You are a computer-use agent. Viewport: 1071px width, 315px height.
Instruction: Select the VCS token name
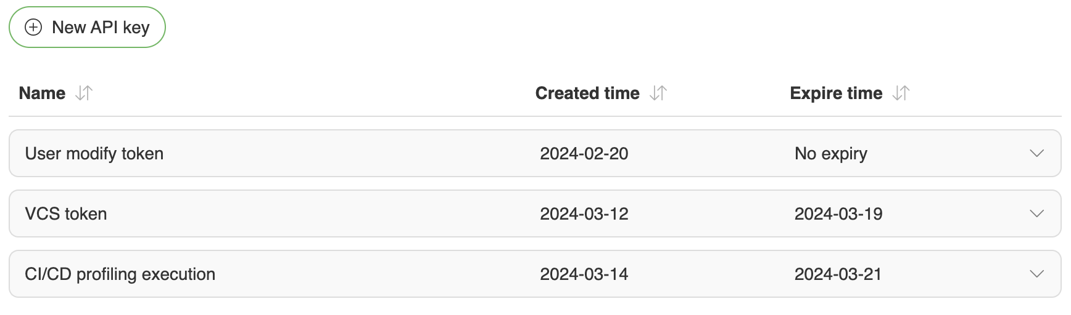pos(66,213)
